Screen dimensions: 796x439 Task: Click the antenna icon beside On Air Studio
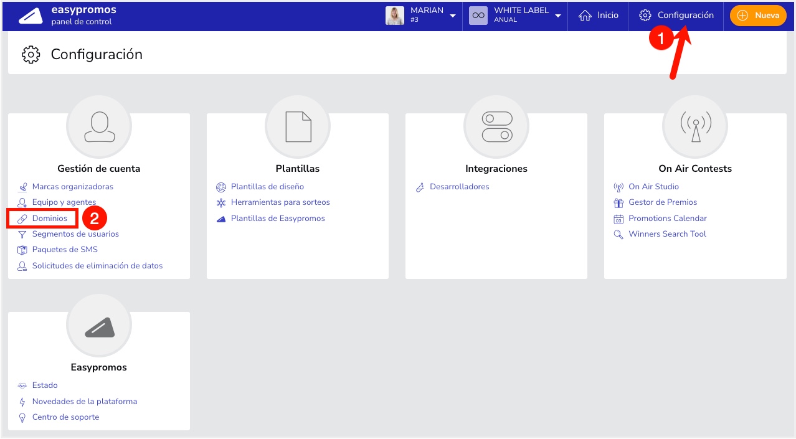(x=618, y=187)
